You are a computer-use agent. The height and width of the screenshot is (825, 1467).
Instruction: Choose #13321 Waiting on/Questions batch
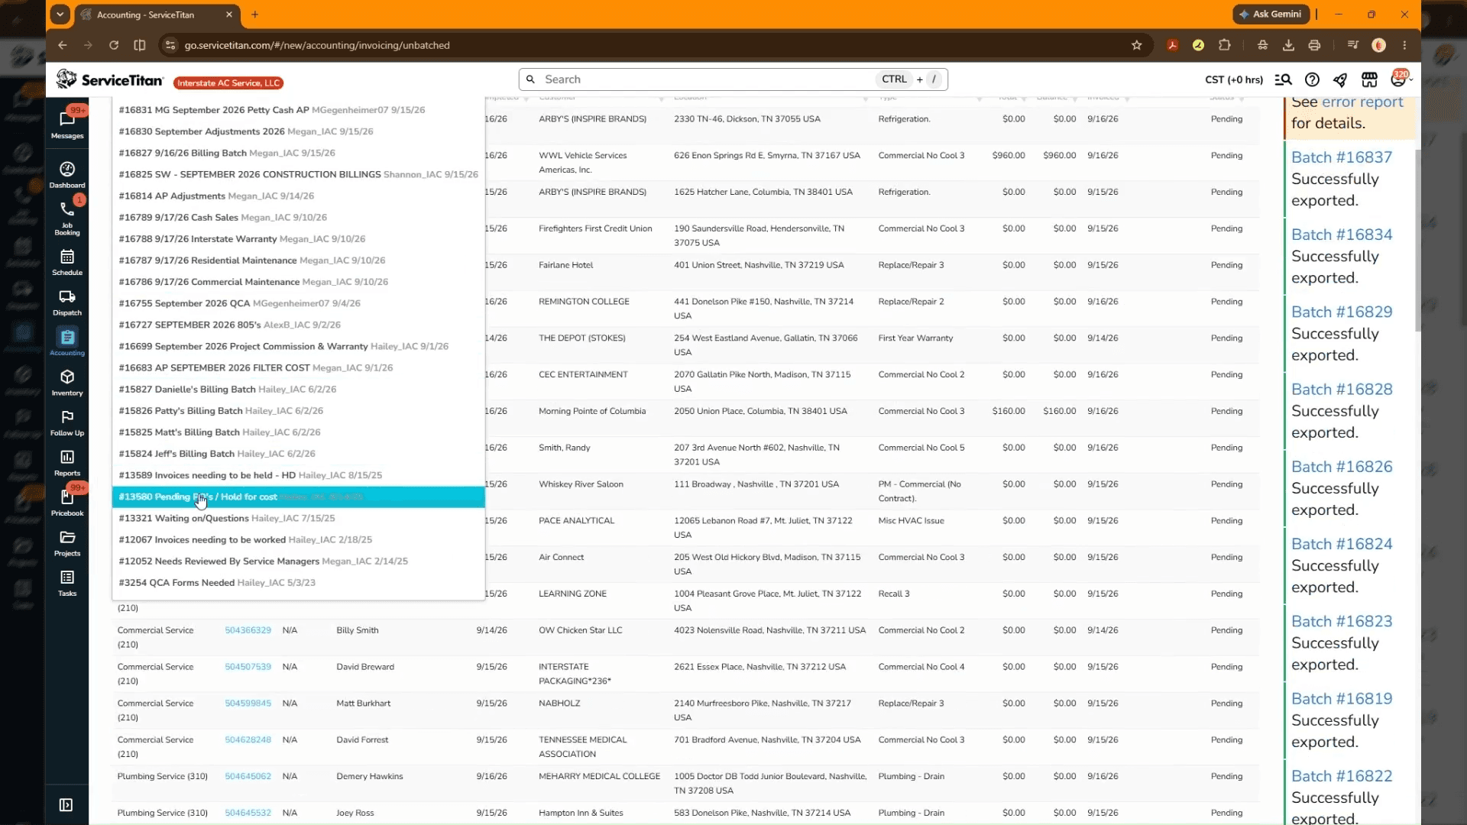click(298, 518)
